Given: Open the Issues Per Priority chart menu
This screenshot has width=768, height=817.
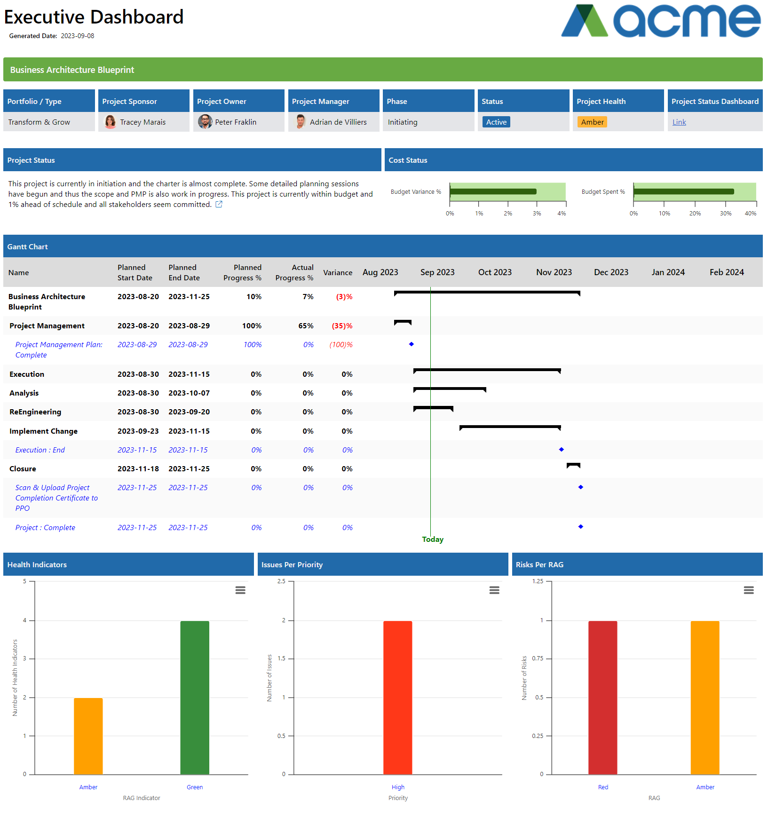Looking at the screenshot, I should (494, 590).
